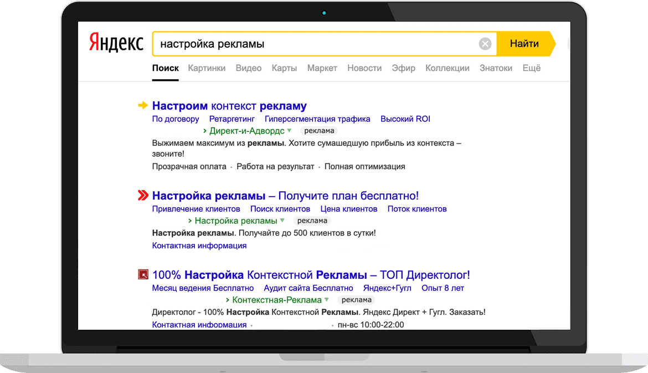Click the реклама badge of third ad
Viewport: 648px width, 373px height.
point(357,300)
